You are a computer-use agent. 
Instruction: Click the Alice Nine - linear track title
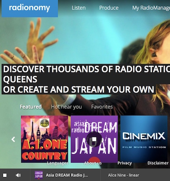(123, 175)
